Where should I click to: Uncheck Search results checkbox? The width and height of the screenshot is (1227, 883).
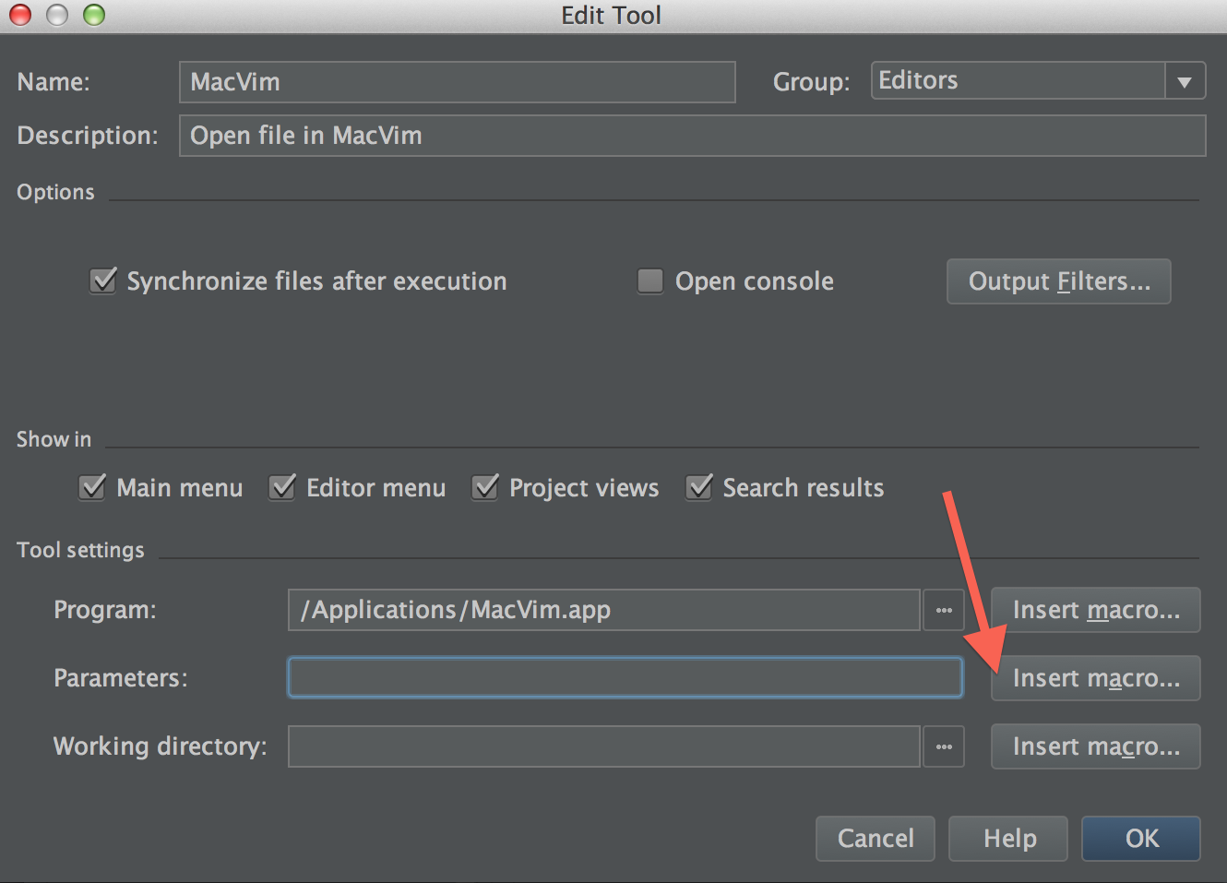coord(699,487)
